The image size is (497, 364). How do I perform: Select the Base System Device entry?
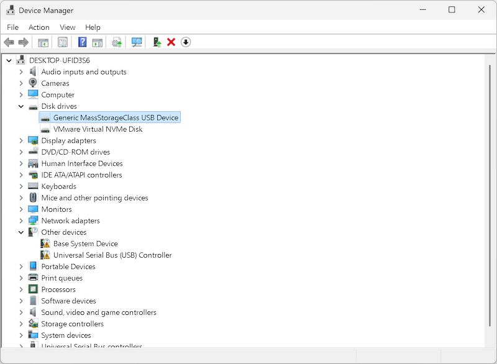click(85, 243)
